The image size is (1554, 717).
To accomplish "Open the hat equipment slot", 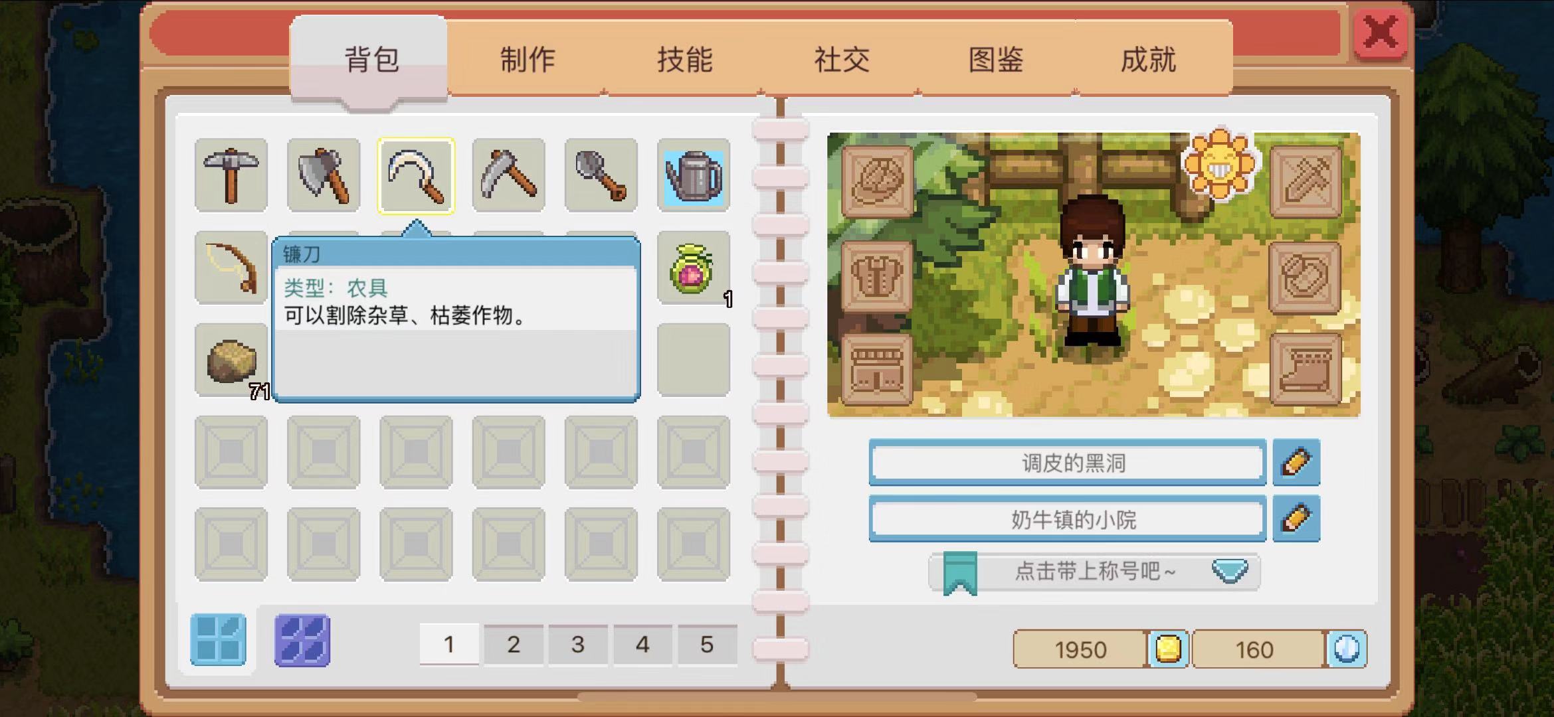I will (877, 181).
